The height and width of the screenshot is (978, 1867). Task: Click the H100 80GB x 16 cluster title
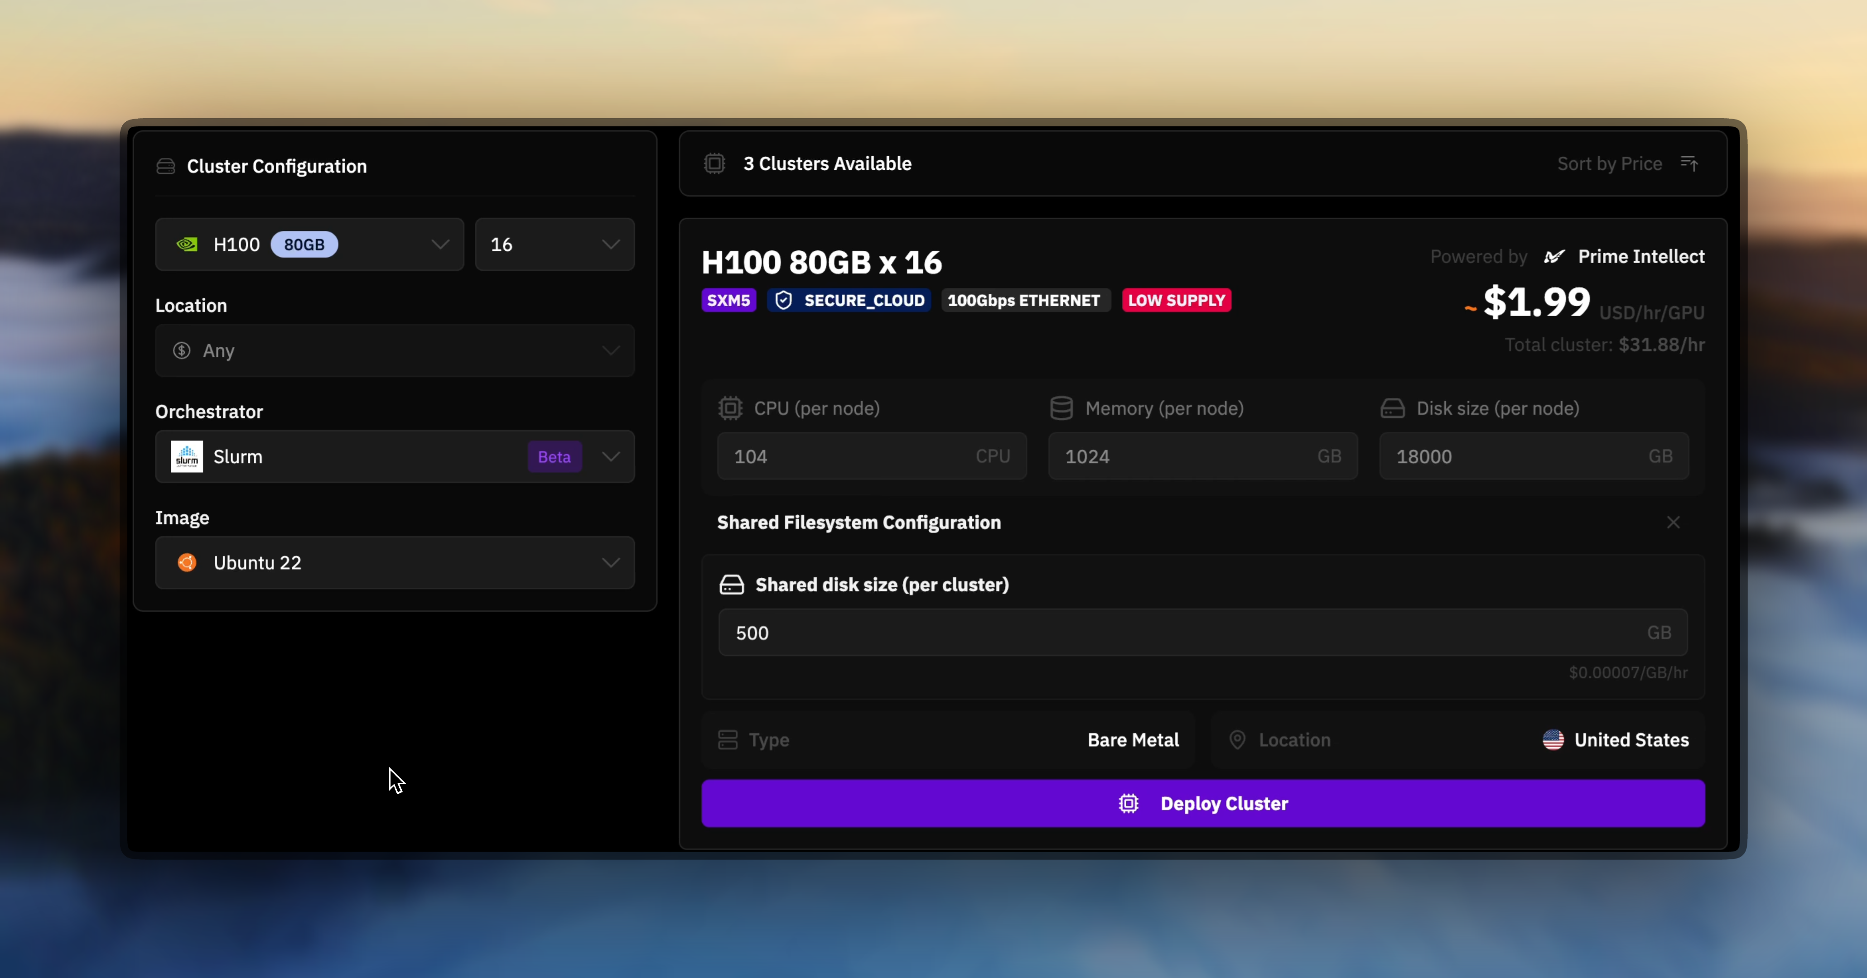click(822, 262)
